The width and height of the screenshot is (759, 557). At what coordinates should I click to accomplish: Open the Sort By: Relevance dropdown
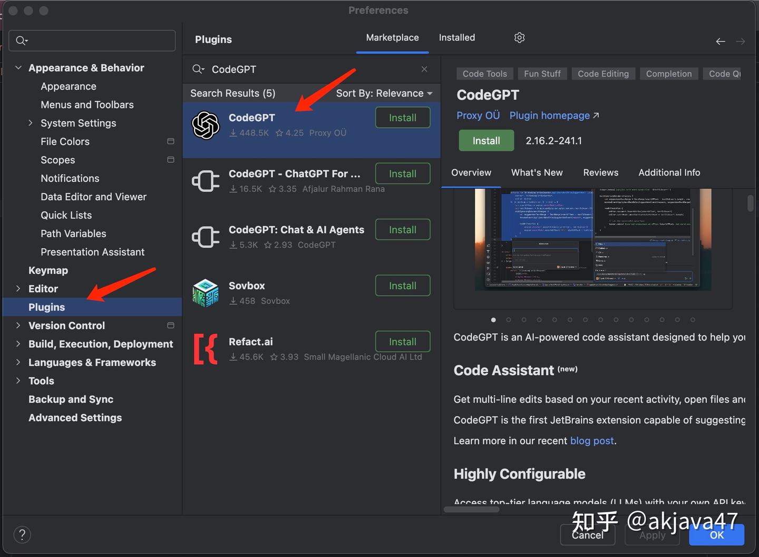click(x=384, y=93)
